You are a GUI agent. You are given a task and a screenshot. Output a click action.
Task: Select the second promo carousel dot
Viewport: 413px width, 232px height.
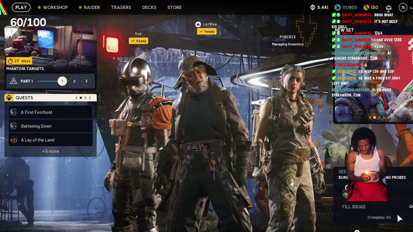379,118
